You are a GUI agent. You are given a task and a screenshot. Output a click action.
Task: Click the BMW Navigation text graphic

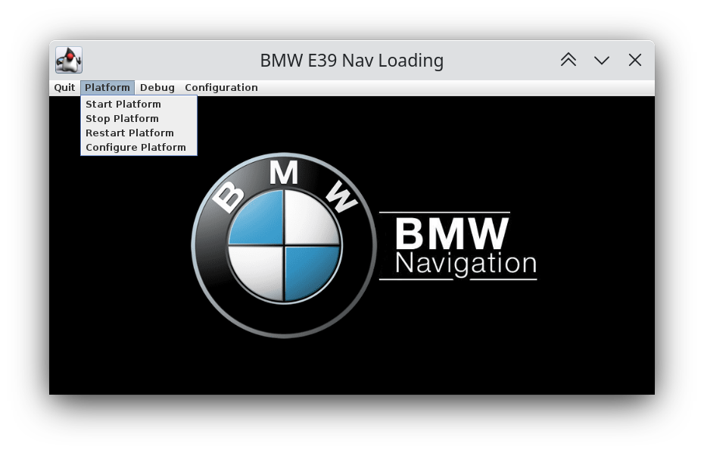(x=458, y=246)
